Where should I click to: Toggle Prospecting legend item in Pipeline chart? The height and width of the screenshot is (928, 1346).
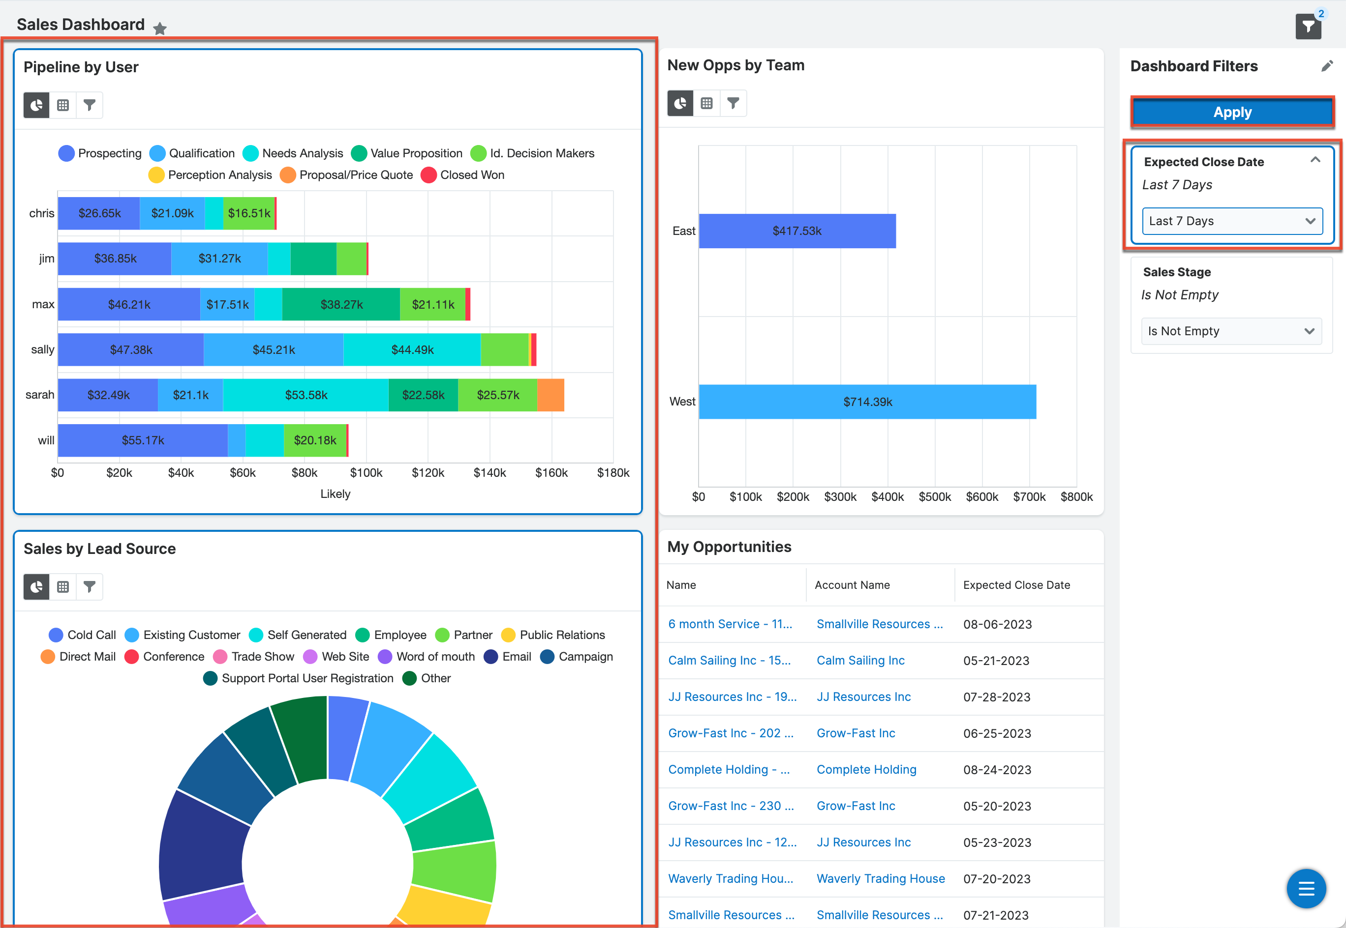tap(100, 153)
